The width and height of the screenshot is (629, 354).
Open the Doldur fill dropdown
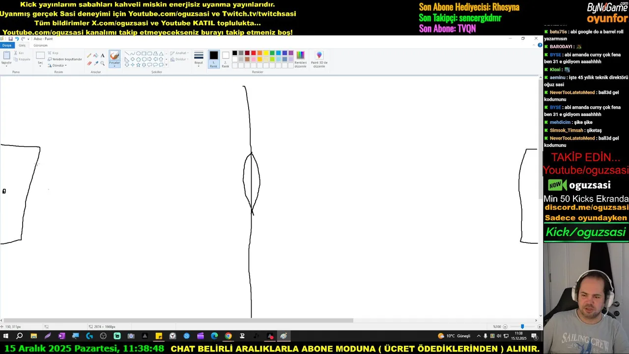point(179,59)
